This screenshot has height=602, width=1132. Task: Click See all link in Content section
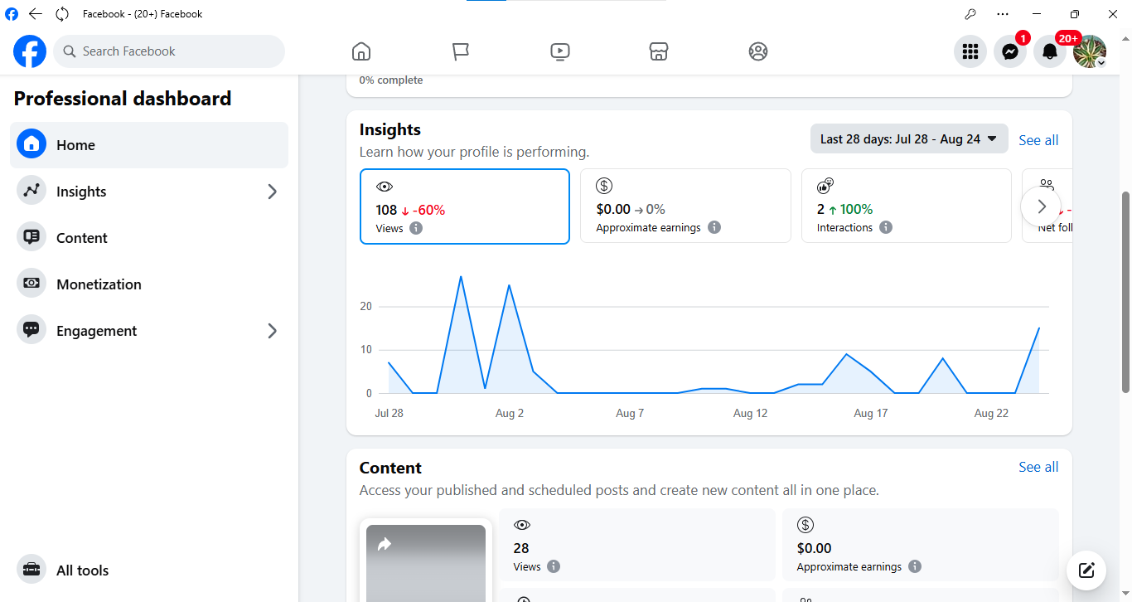(x=1038, y=467)
